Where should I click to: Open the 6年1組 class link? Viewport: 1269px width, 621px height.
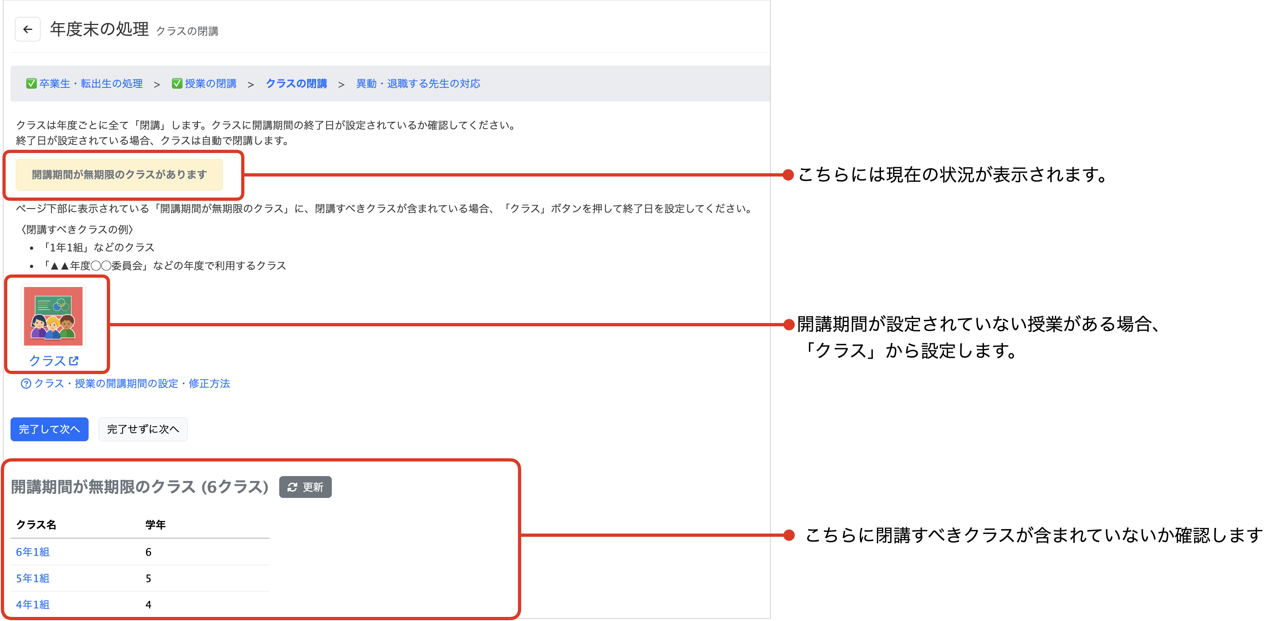tap(32, 552)
